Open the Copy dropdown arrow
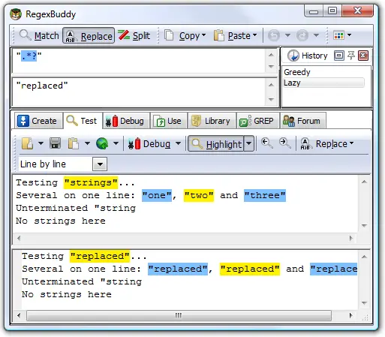Screen dimensions: 385x337 [203, 35]
